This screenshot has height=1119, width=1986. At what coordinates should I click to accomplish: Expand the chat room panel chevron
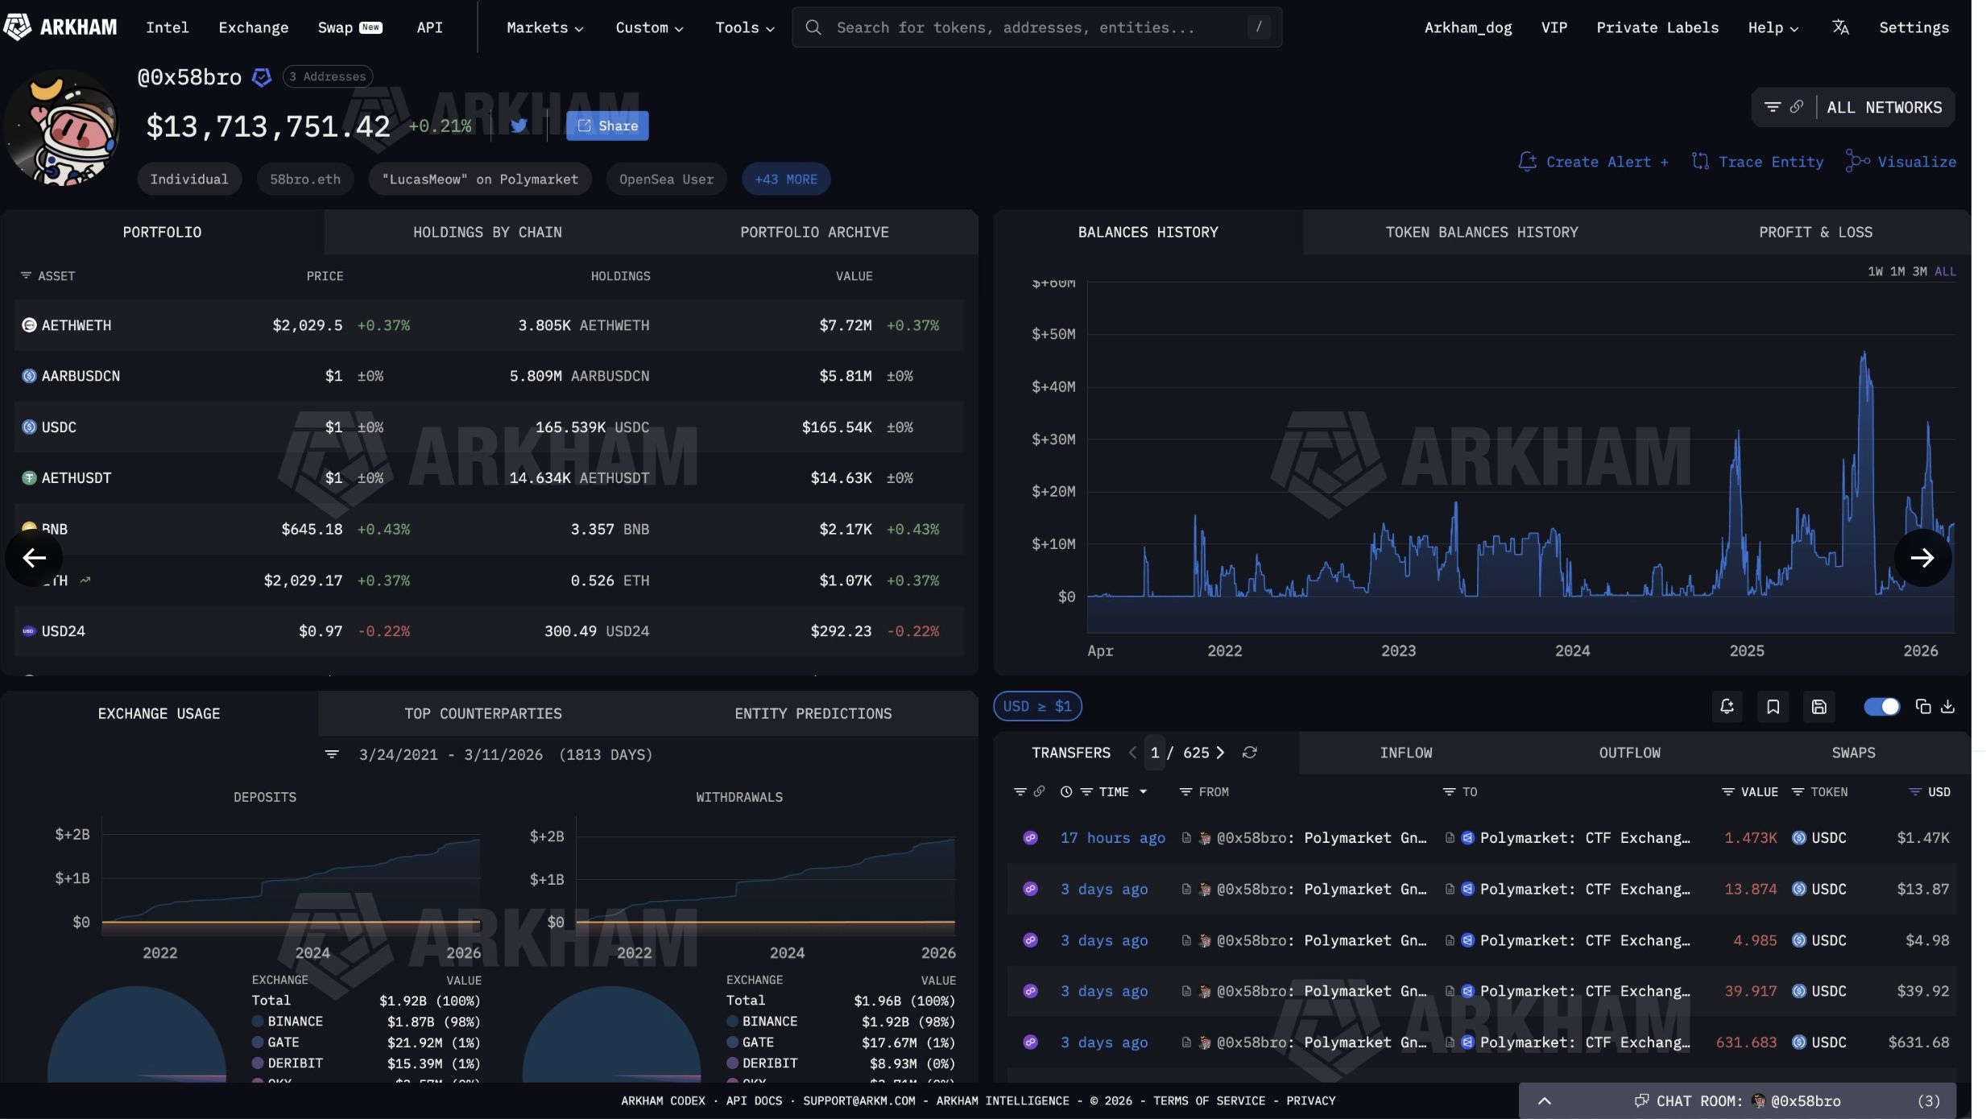[x=1544, y=1101]
